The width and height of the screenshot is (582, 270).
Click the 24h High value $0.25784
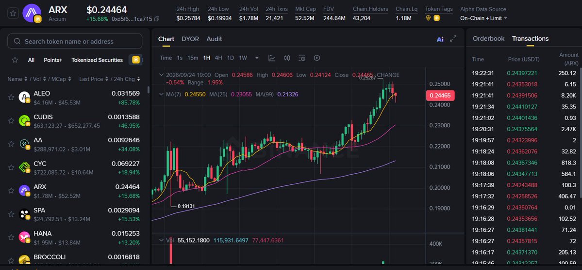click(x=187, y=18)
